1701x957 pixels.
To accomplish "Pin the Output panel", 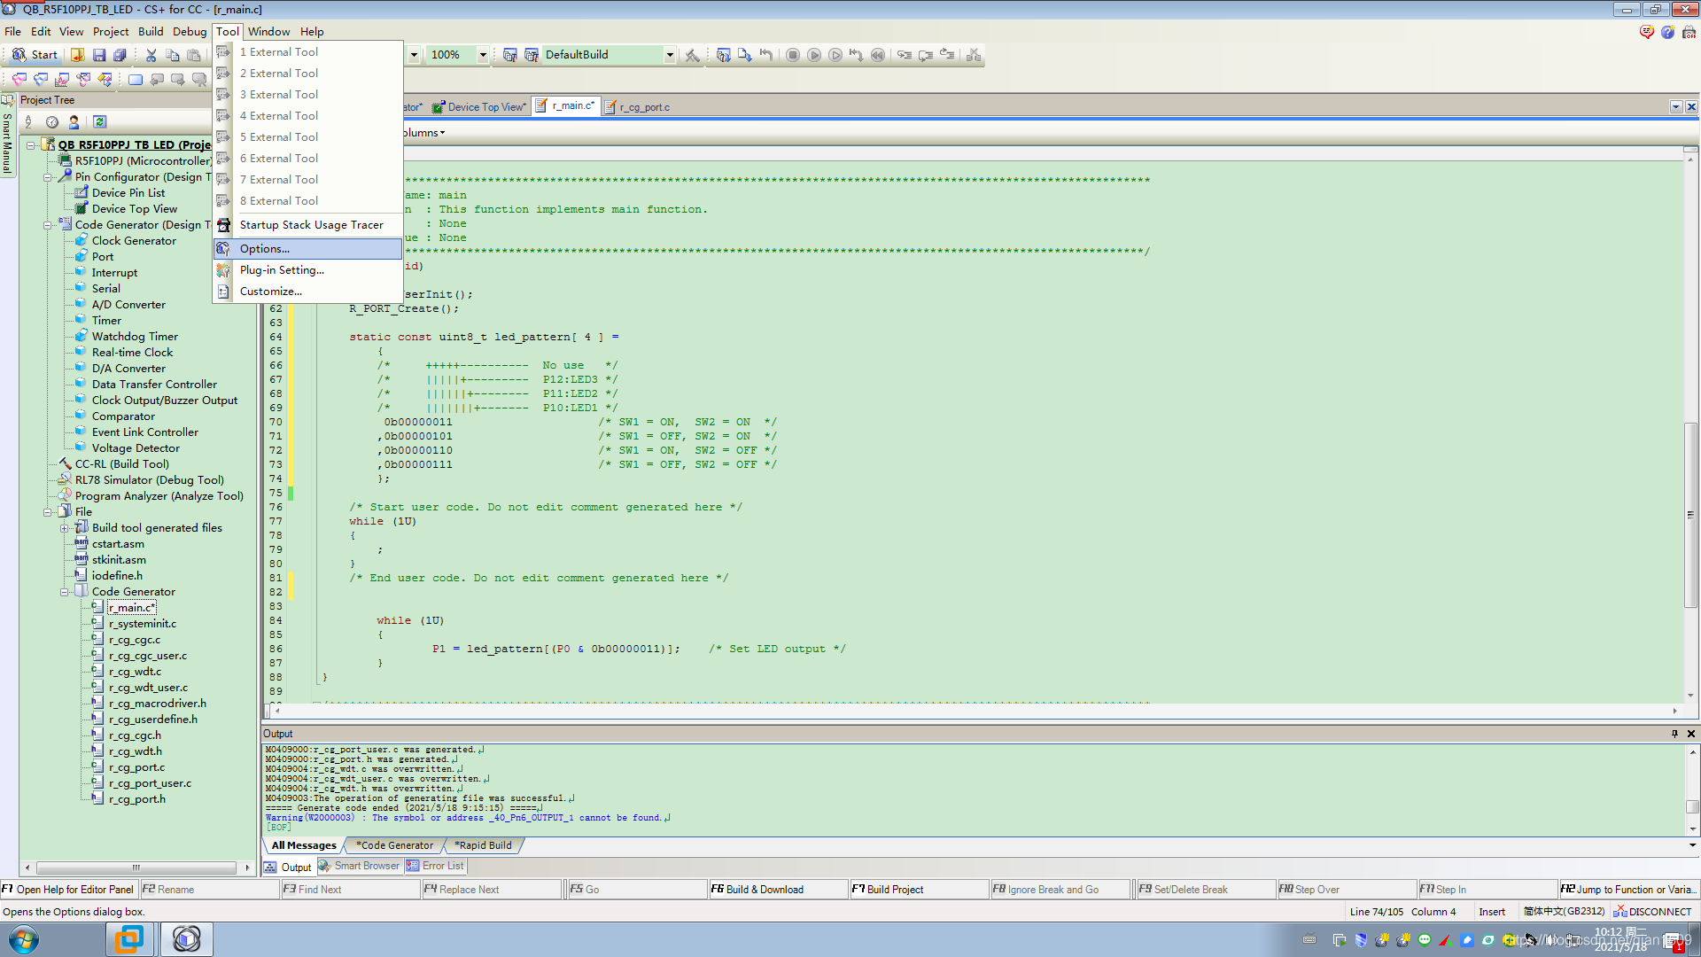I will 1674,734.
